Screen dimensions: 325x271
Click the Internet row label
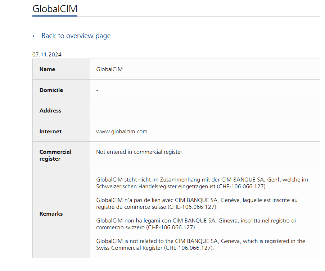coord(51,132)
